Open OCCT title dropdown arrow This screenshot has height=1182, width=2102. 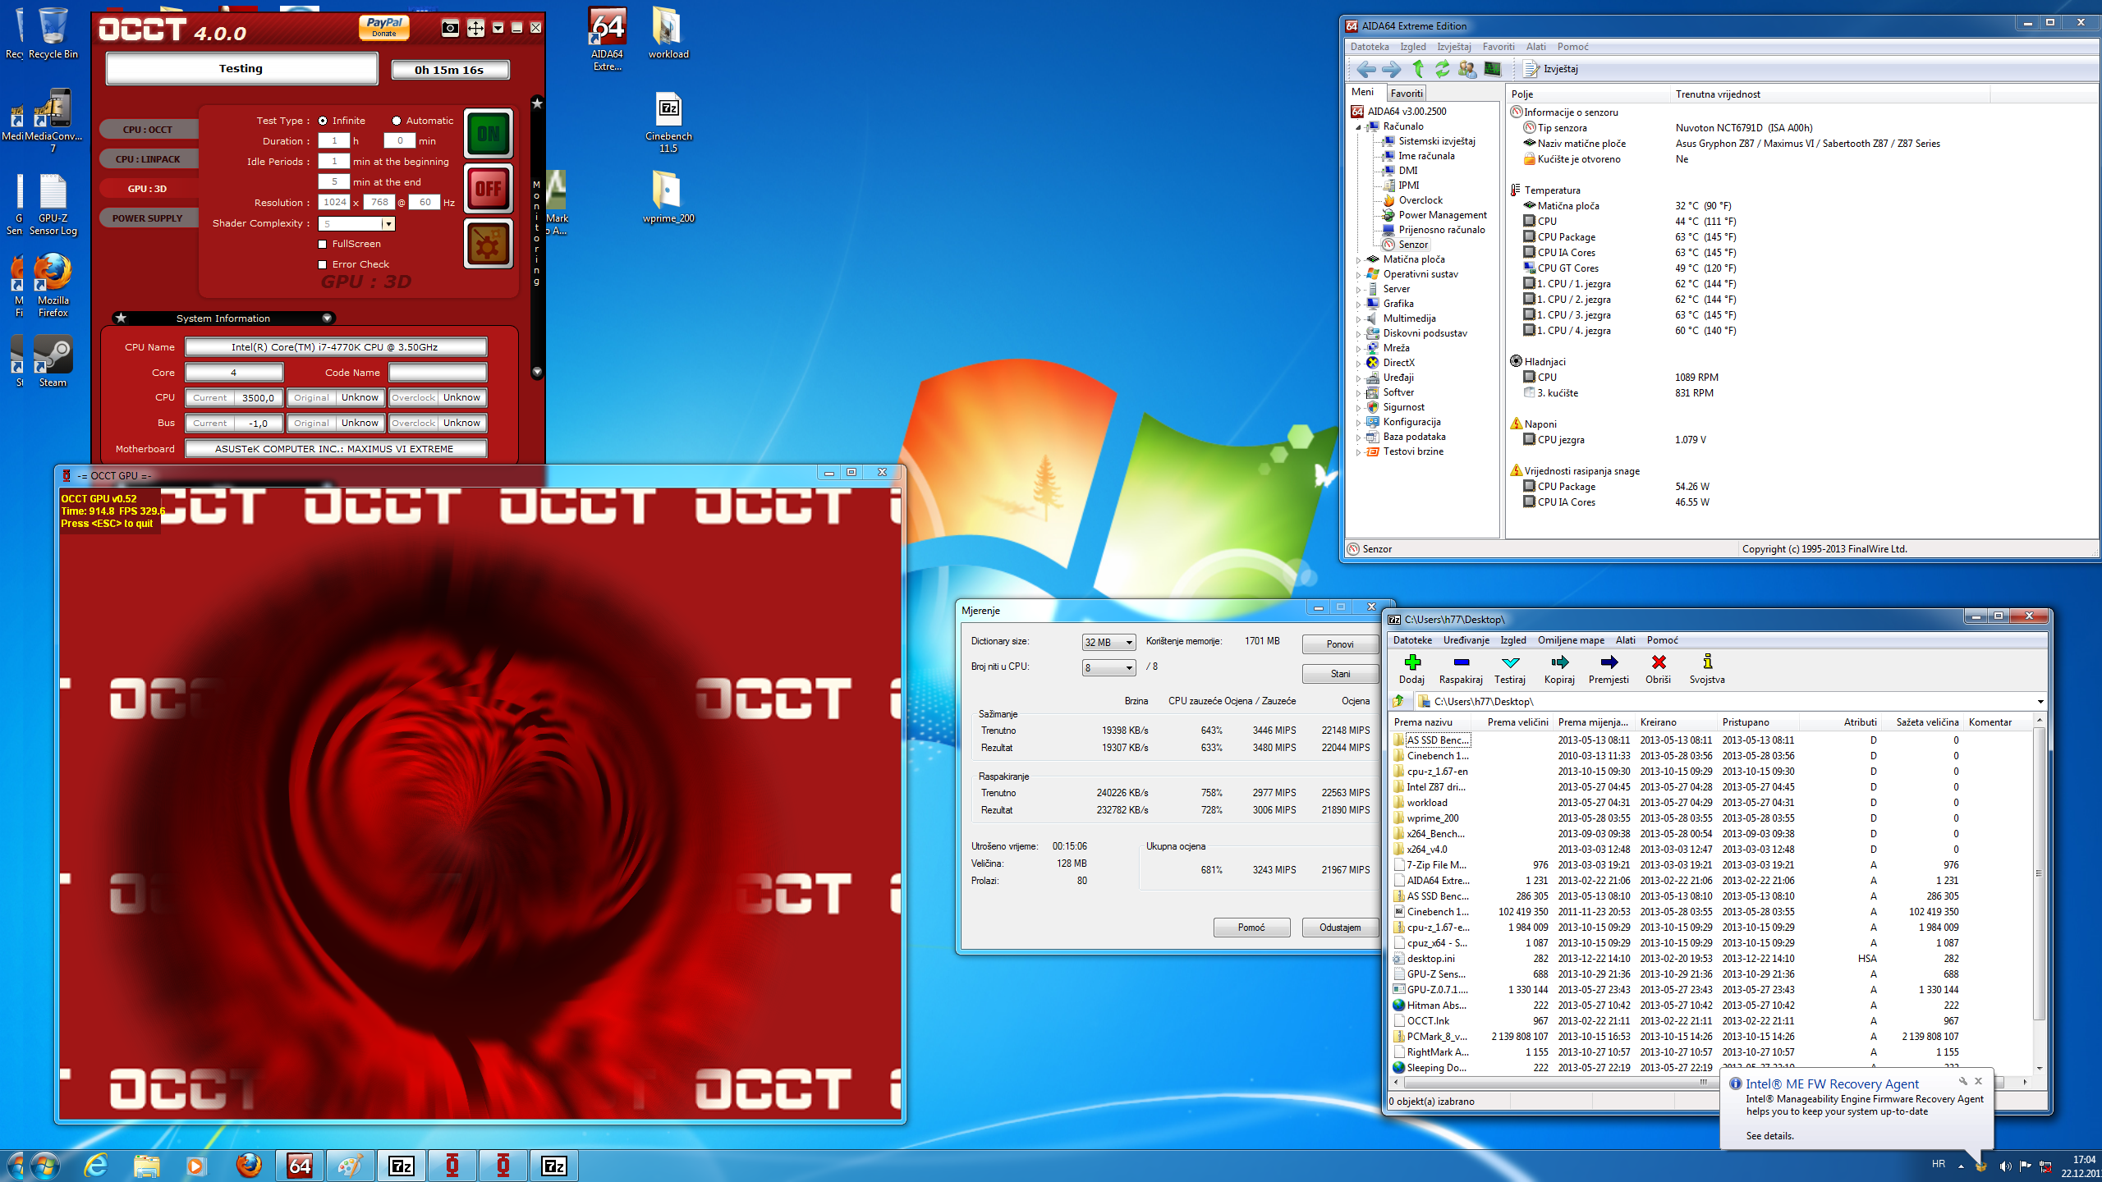pos(498,28)
